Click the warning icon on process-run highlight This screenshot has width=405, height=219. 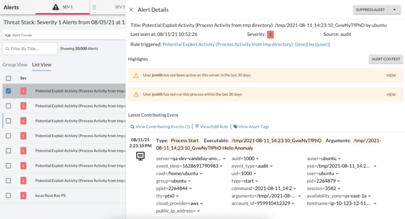(136, 94)
